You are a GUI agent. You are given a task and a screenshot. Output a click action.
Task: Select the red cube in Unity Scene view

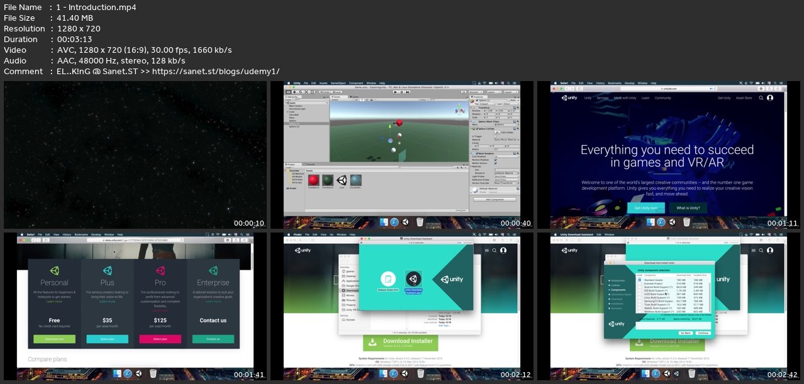[x=399, y=123]
